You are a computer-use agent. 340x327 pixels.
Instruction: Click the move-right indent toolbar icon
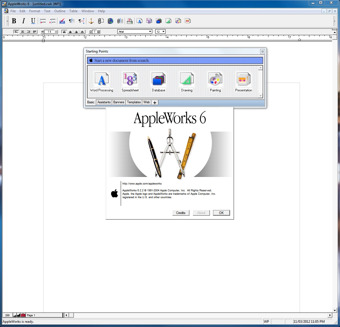click(53, 21)
